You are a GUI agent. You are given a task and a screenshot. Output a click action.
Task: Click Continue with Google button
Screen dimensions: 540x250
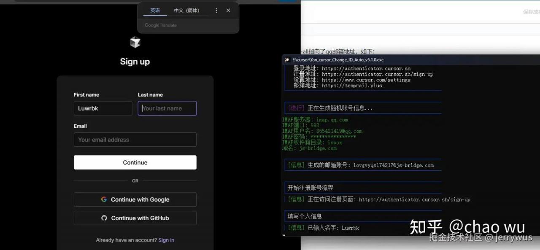click(x=135, y=199)
